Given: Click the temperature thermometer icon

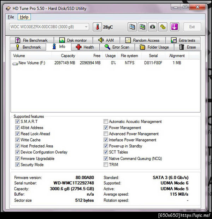Looking at the screenshot, I should click(x=98, y=27).
